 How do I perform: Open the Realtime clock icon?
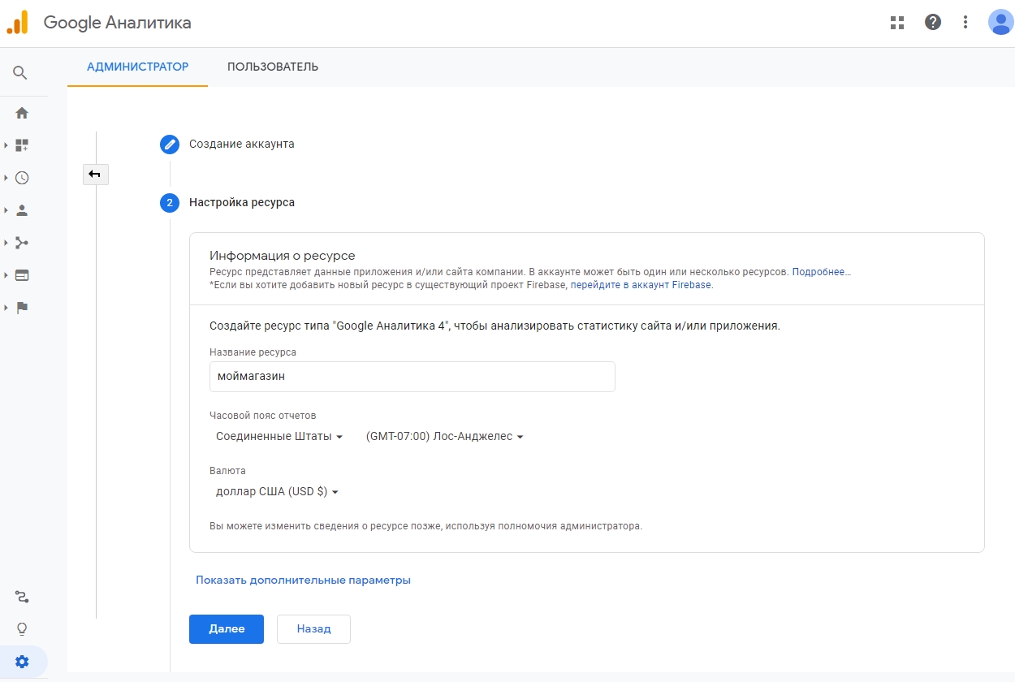[x=22, y=178]
